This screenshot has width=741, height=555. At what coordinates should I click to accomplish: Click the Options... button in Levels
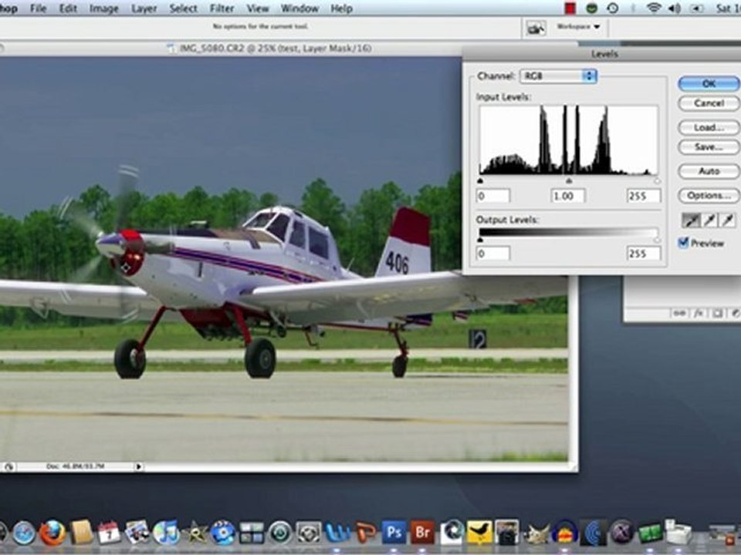click(x=709, y=195)
